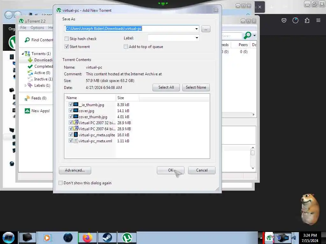This screenshot has width=326, height=244.
Task: Click Select None files
Action: (196, 87)
